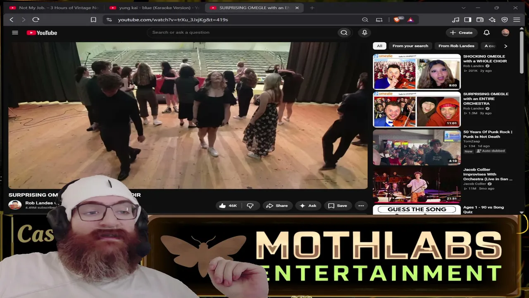
Task: Open the Brave Shields lion icon
Action: [x=397, y=19]
